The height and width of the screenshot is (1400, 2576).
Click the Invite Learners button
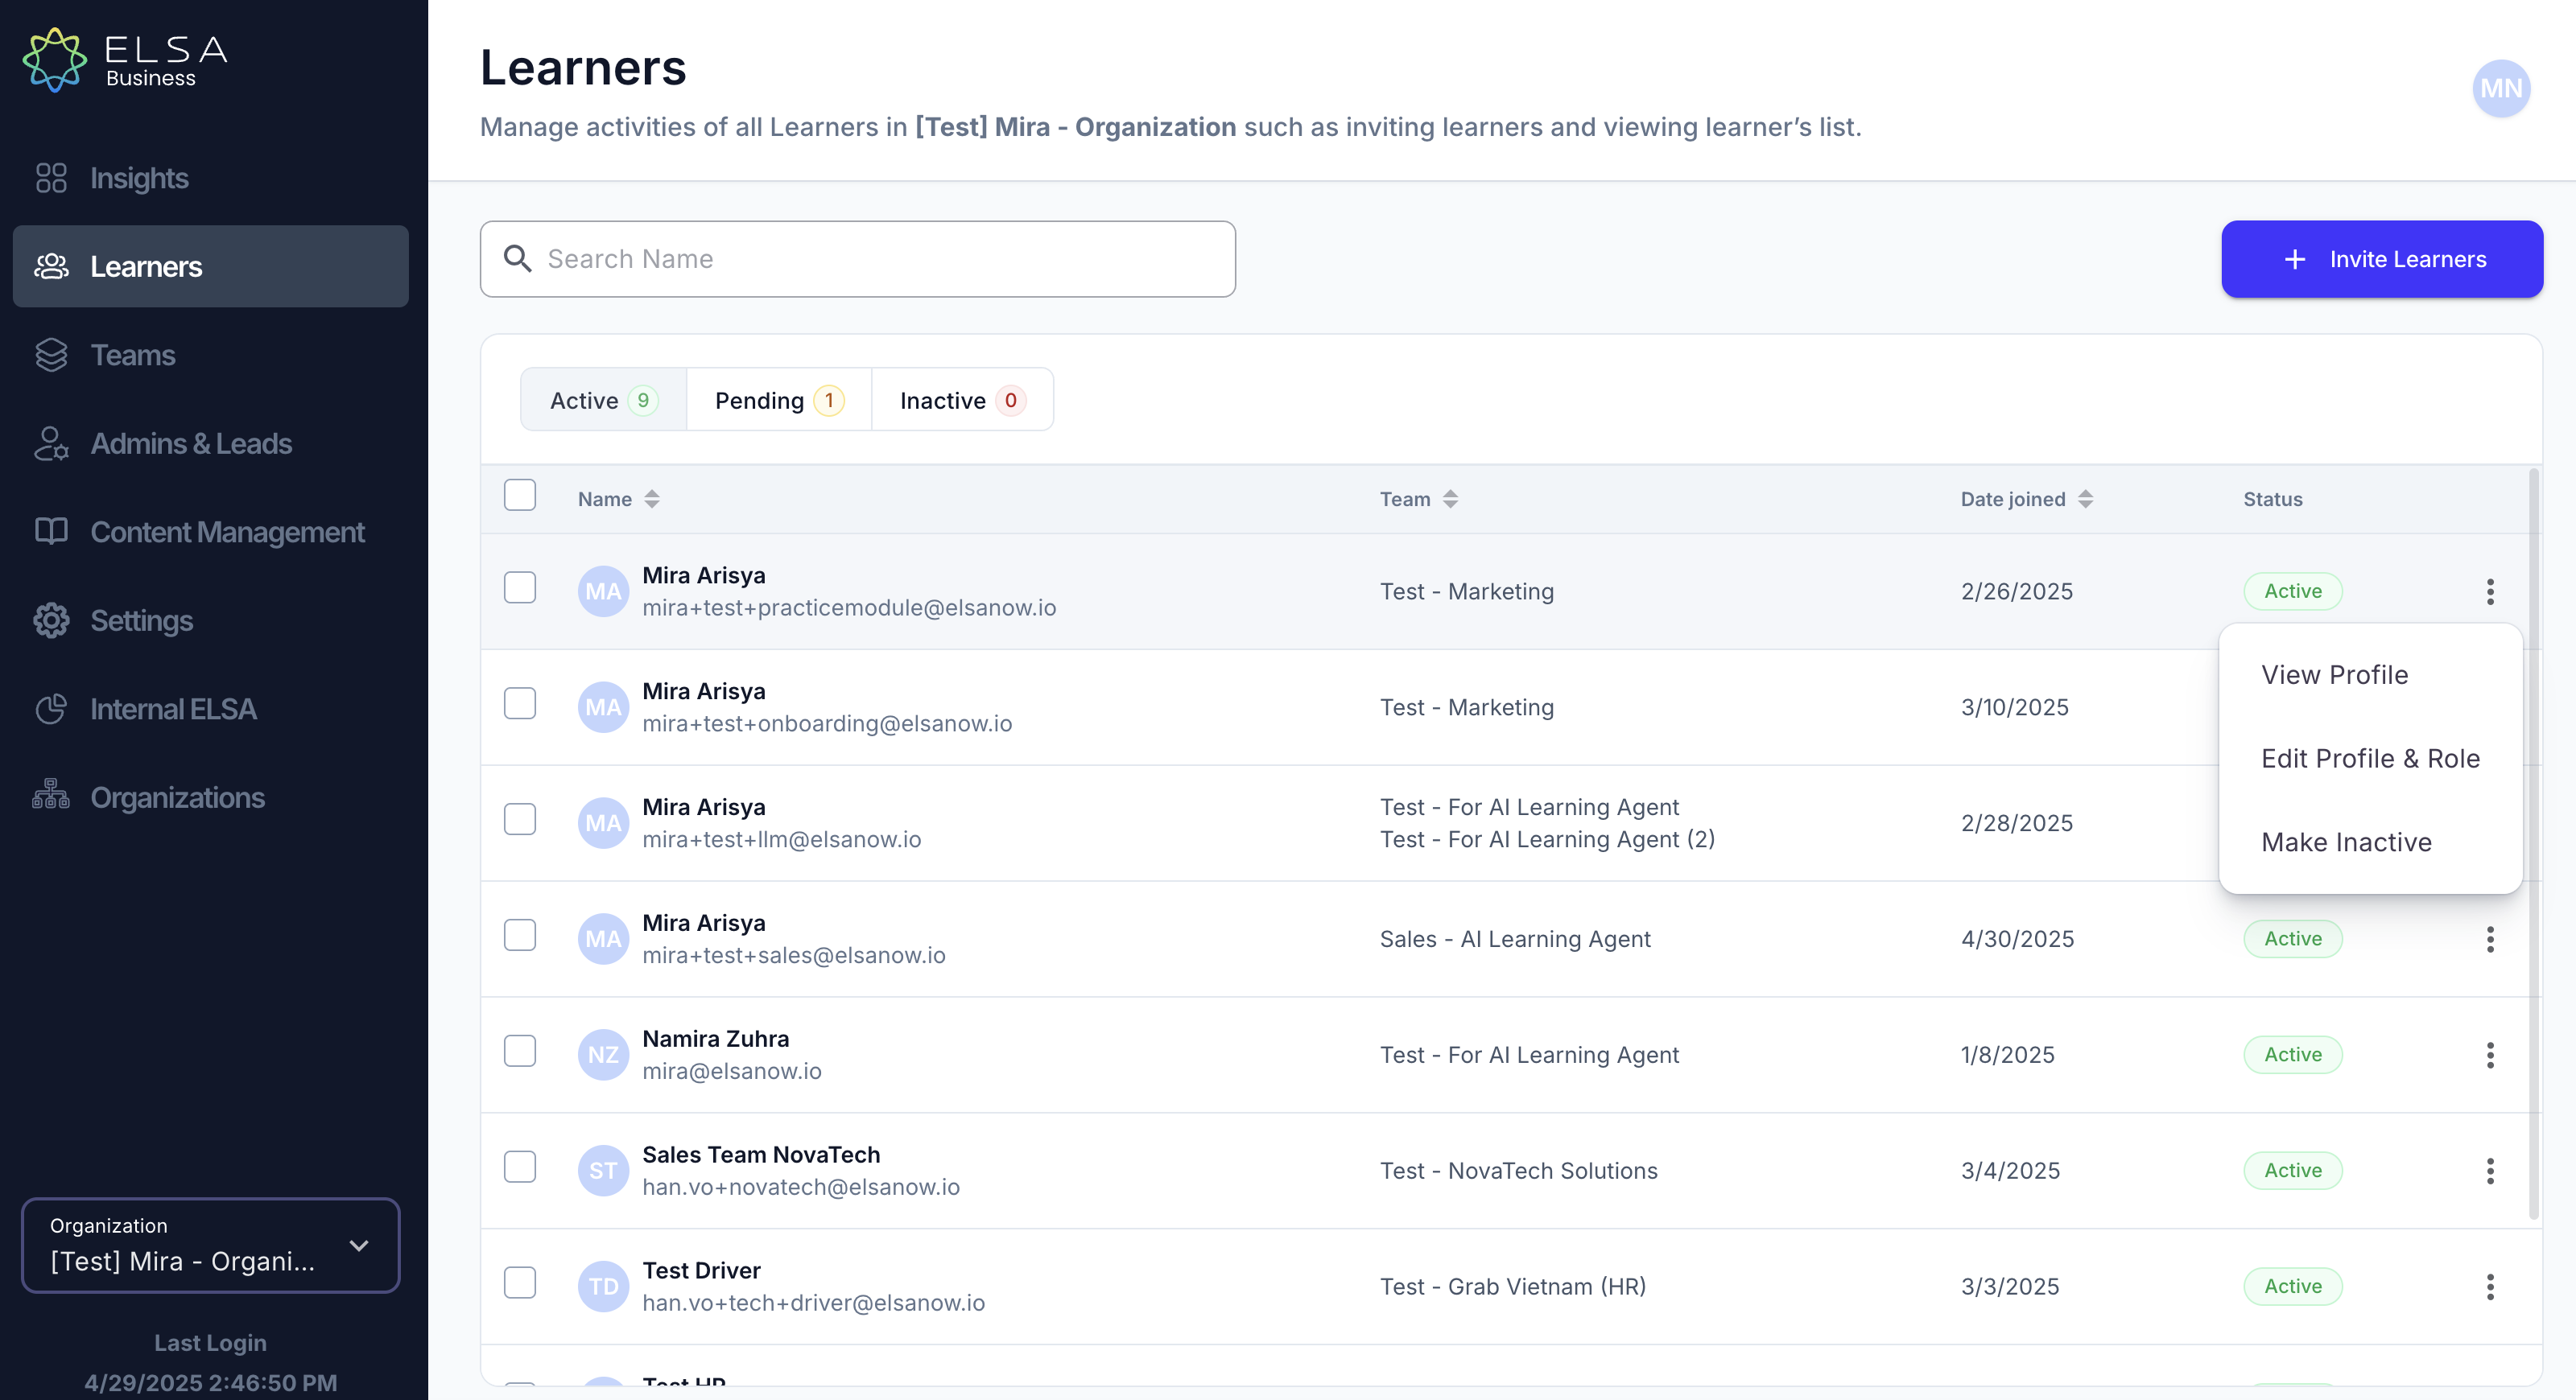[x=2382, y=259]
